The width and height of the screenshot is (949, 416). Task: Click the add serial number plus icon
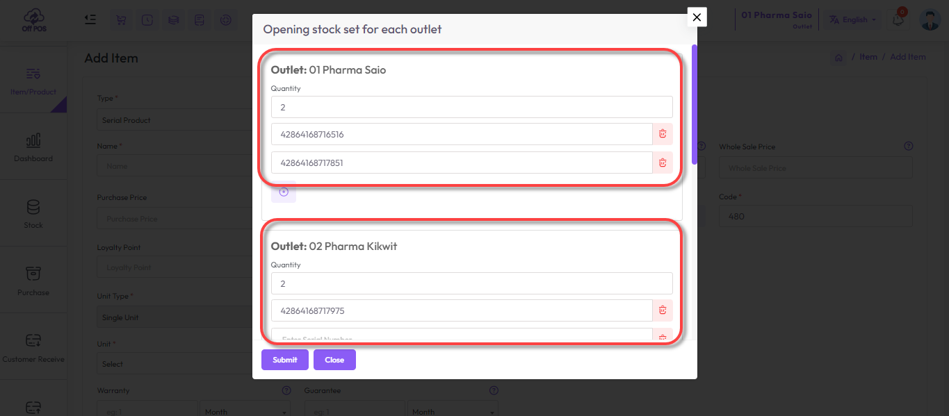pos(283,192)
